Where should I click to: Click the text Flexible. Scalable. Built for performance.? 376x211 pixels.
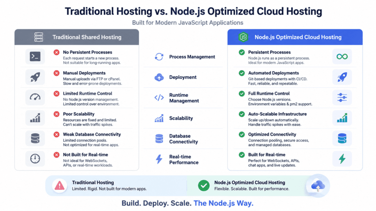tap(252, 189)
